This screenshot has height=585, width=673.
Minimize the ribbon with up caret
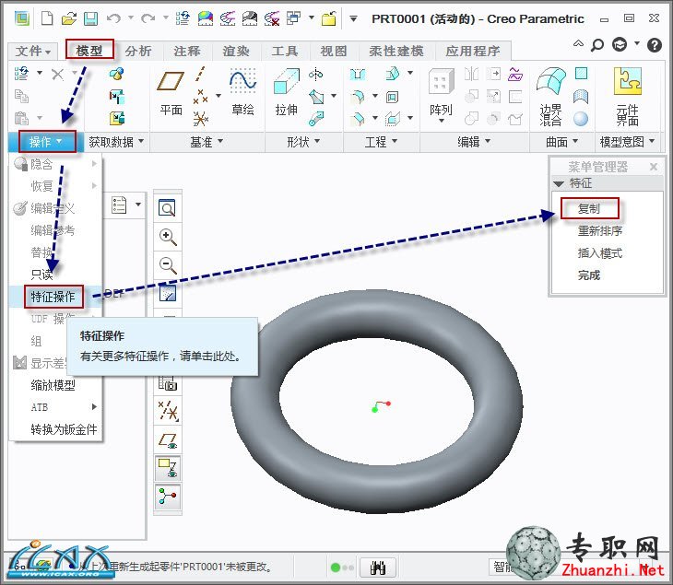579,43
